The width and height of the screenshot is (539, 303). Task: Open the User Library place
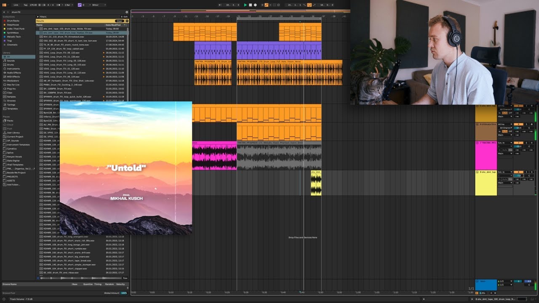[13, 133]
